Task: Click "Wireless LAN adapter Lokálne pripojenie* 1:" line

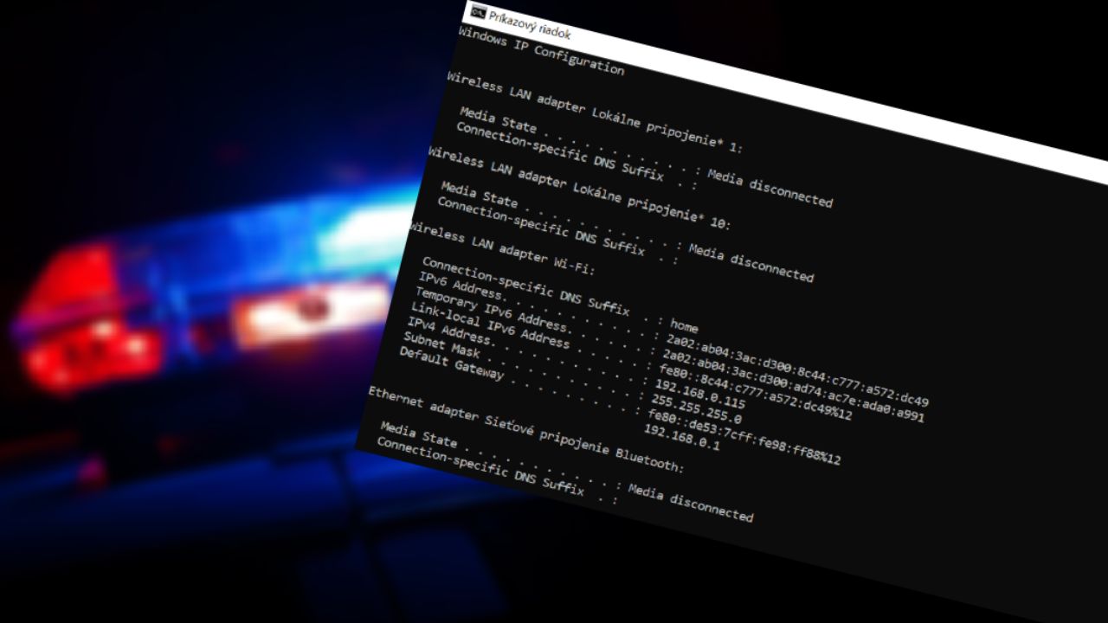Action: (x=595, y=112)
